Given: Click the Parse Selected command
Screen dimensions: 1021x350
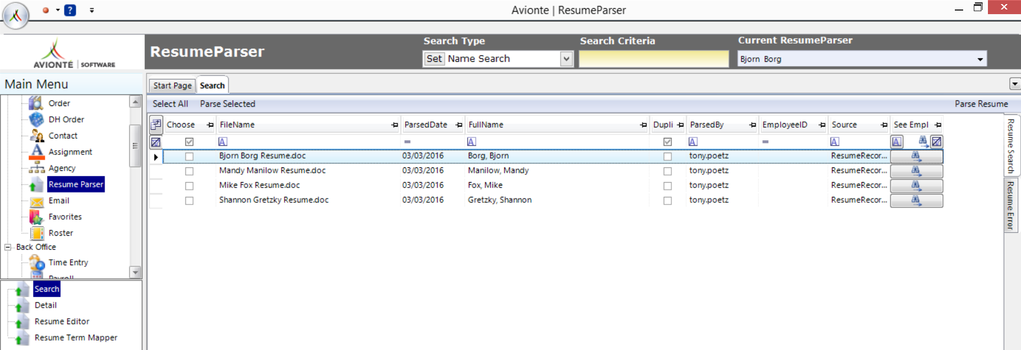Looking at the screenshot, I should tap(228, 104).
